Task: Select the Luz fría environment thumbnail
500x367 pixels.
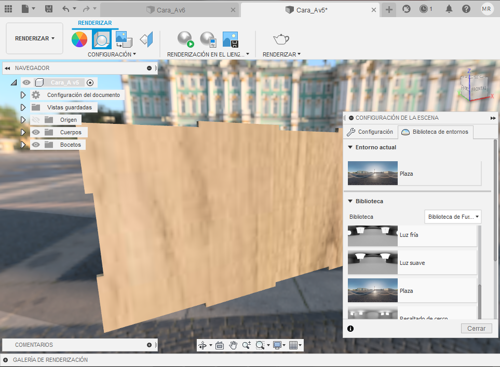Action: pos(372,235)
